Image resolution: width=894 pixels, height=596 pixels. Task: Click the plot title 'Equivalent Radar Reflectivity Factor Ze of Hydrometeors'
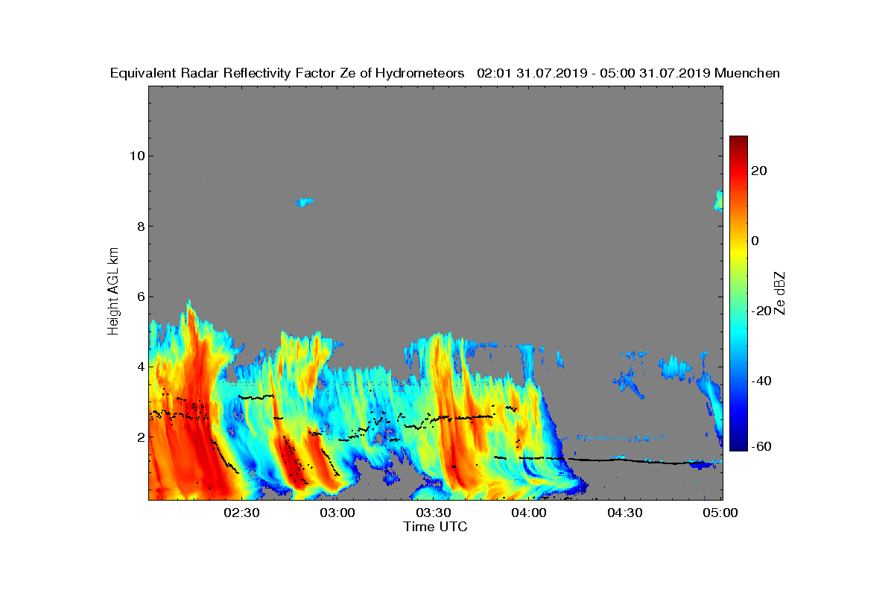click(x=287, y=73)
